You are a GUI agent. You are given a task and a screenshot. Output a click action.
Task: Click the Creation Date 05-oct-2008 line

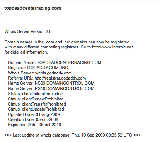[x=33, y=119]
